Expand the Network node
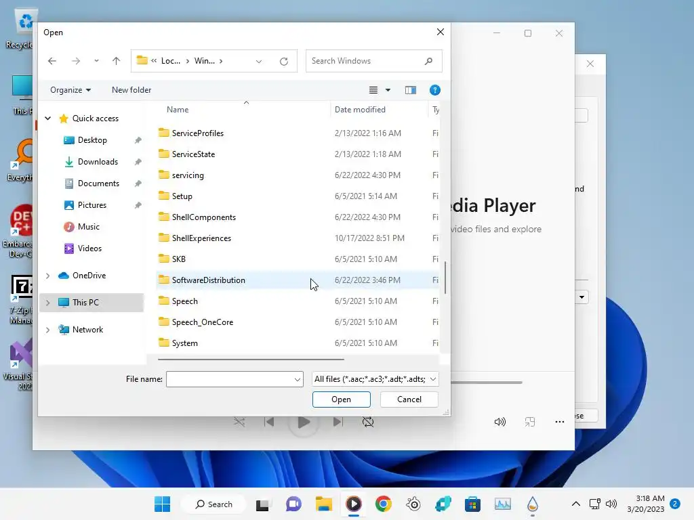The image size is (694, 520). tap(48, 330)
